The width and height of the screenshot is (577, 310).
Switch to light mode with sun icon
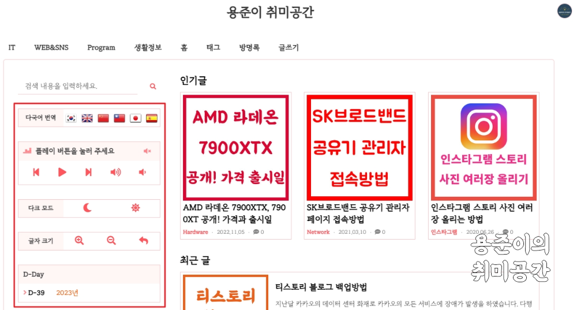(136, 208)
